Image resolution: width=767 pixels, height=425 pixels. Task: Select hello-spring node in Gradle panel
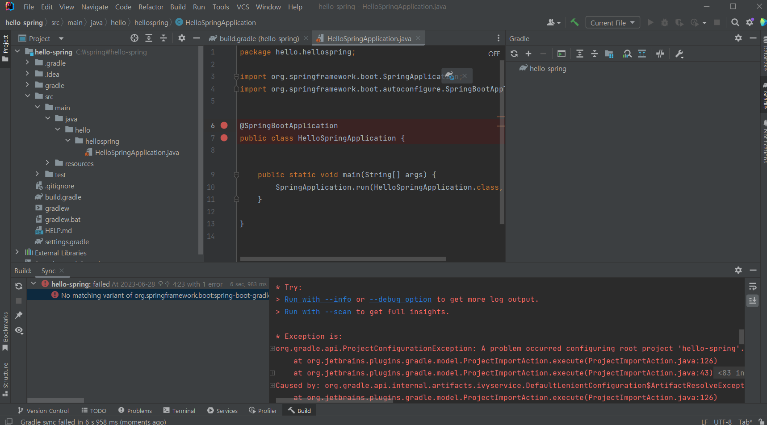(x=548, y=68)
